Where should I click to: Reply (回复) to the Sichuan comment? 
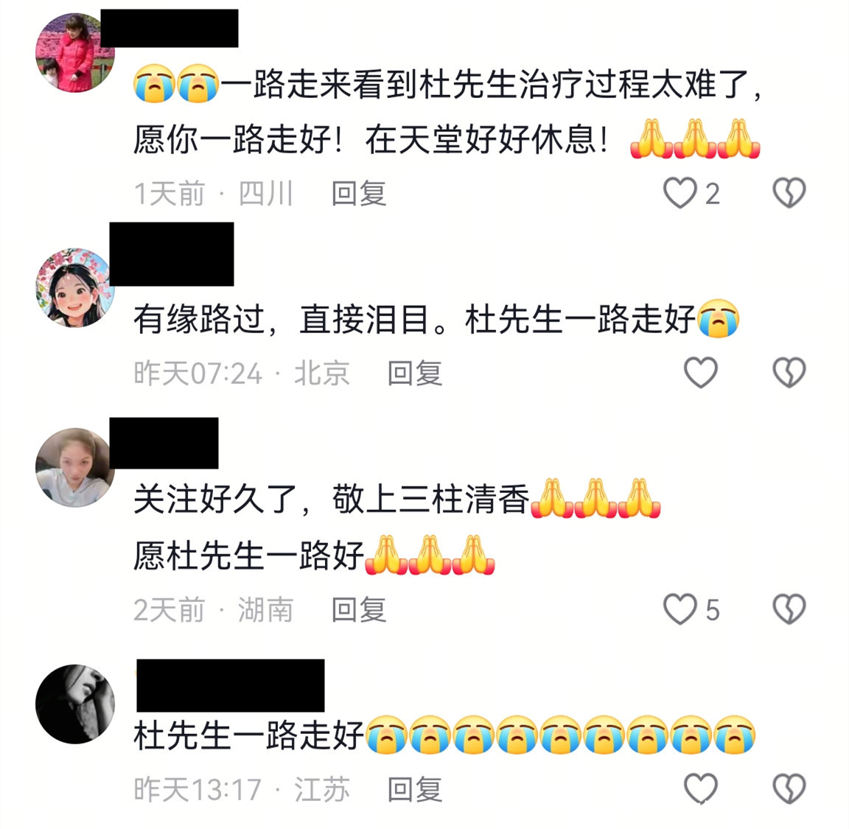click(x=359, y=193)
